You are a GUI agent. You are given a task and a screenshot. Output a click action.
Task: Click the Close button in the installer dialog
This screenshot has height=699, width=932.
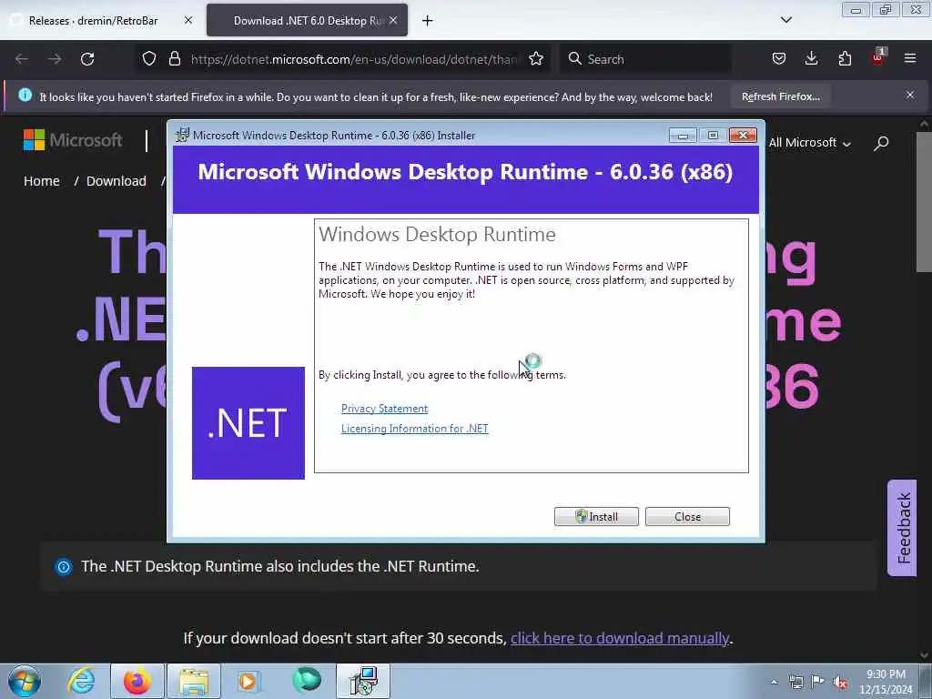point(687,517)
